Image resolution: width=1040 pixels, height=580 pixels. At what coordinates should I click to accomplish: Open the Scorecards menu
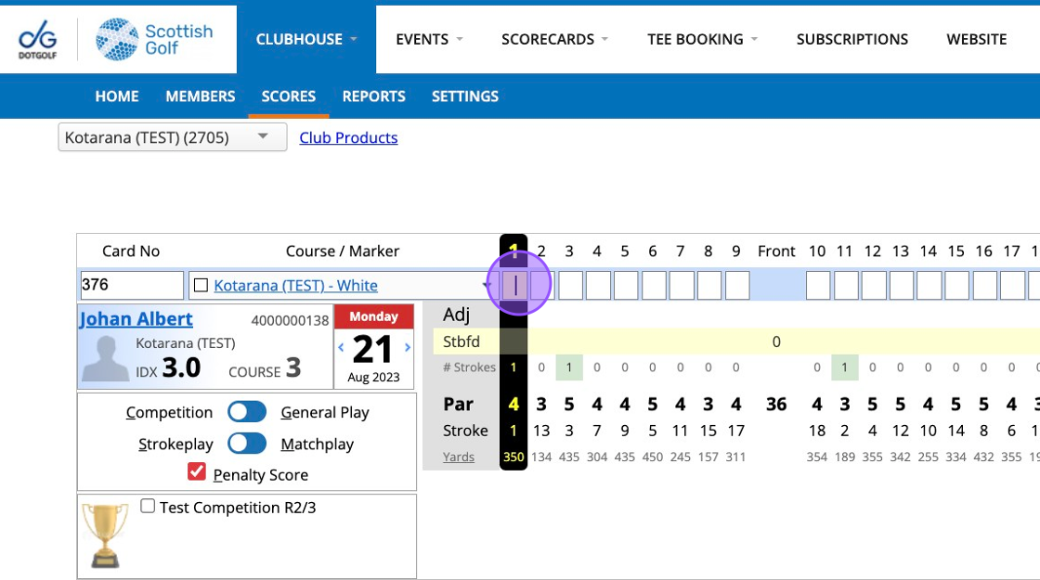click(x=554, y=39)
